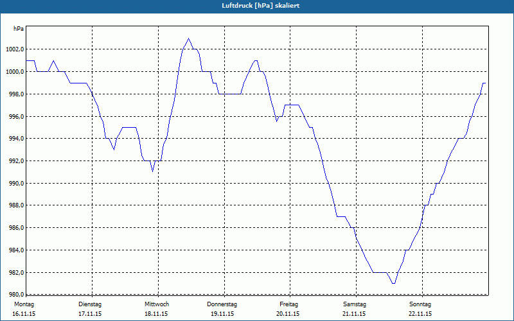
Task: Click the 984,0 axis value
Action: tap(16, 250)
